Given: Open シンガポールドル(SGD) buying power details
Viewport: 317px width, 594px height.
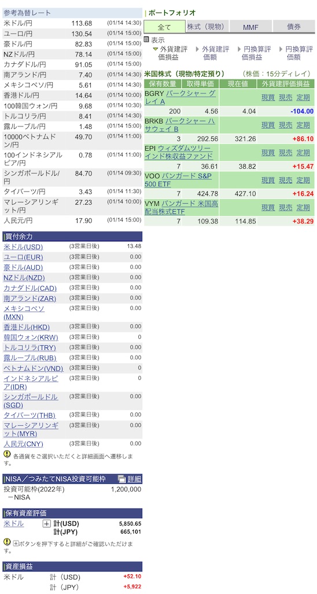Looking at the screenshot, I should [31, 401].
